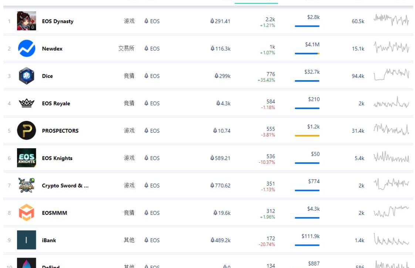
Task: Open the Newdex blue checkmark logo
Action: pos(27,48)
